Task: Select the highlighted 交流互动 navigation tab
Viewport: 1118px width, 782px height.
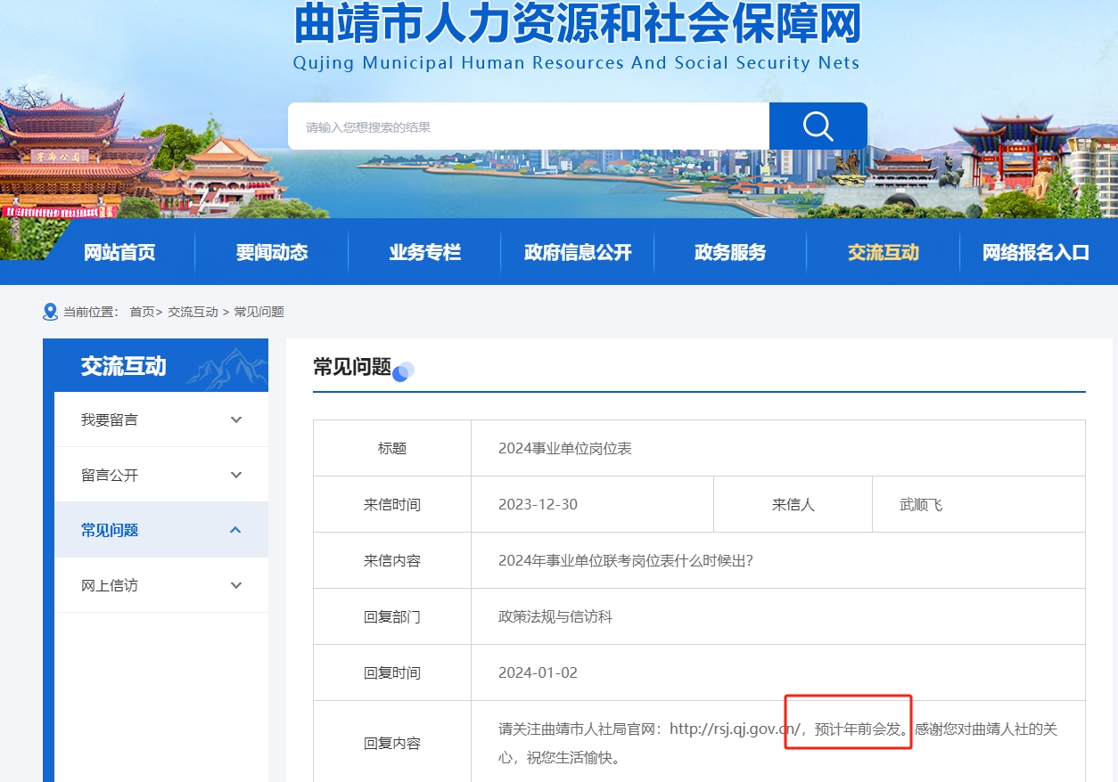Action: 883,252
